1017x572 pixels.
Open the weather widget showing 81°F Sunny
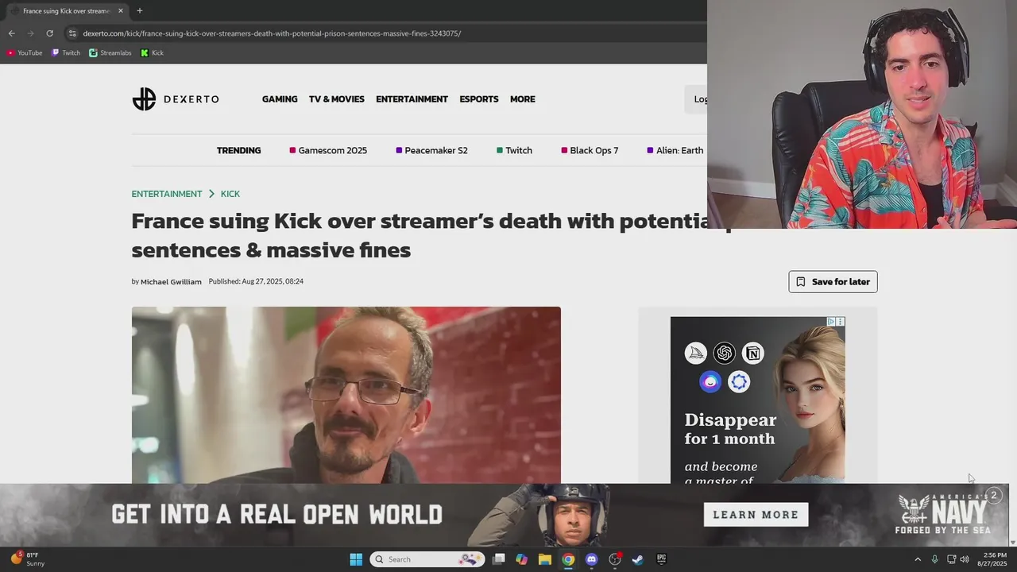coord(28,559)
